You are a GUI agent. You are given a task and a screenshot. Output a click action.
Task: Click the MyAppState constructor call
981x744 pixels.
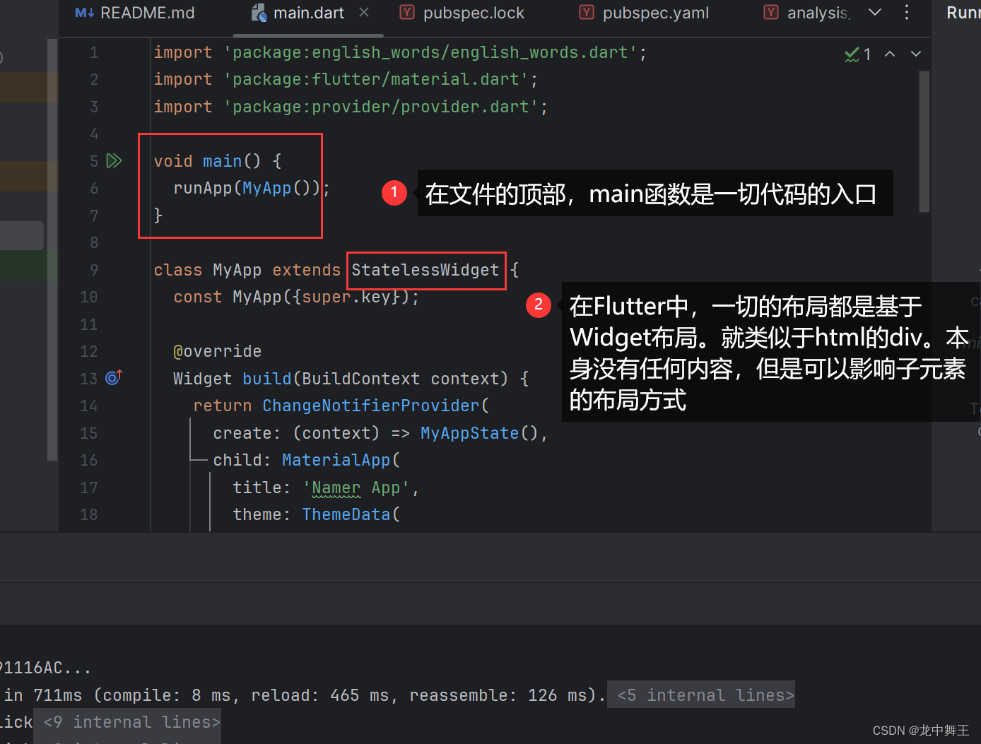tap(469, 433)
